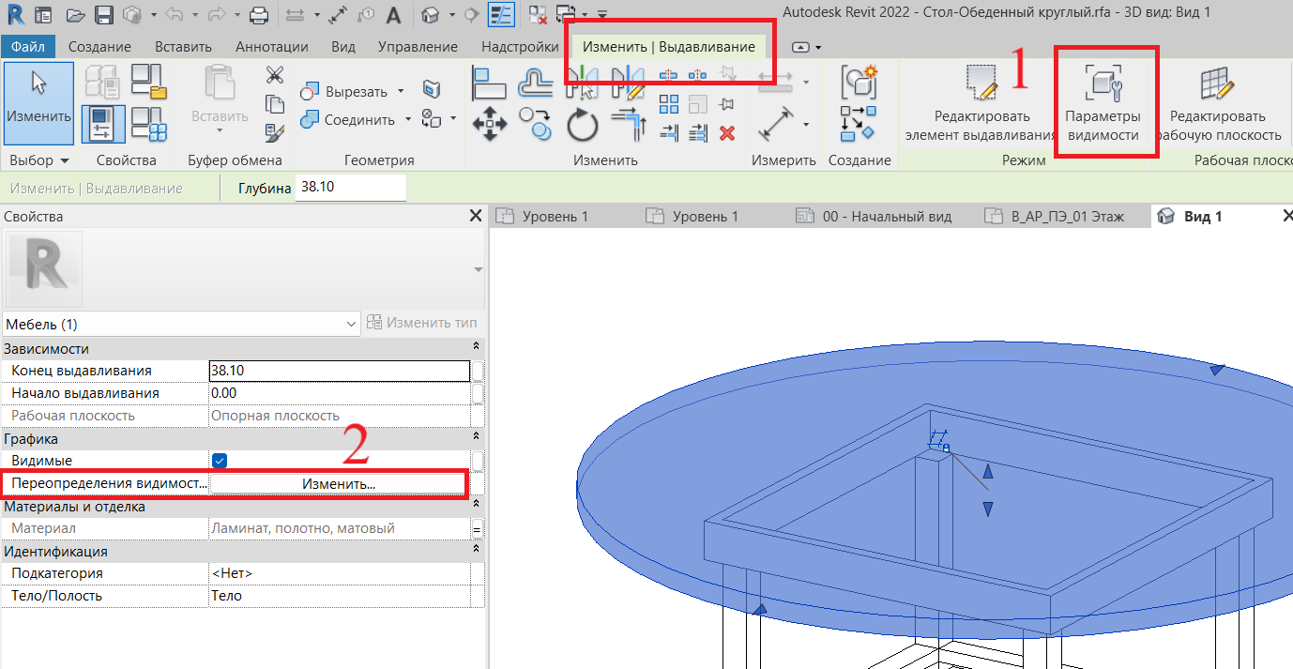This screenshot has width=1293, height=669.
Task: Open the Вид ribbon tab
Action: [343, 46]
